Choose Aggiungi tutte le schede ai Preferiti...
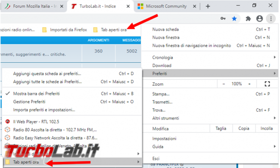 (72, 82)
